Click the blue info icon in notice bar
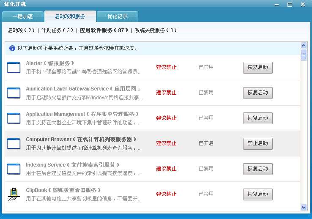 pos(12,48)
